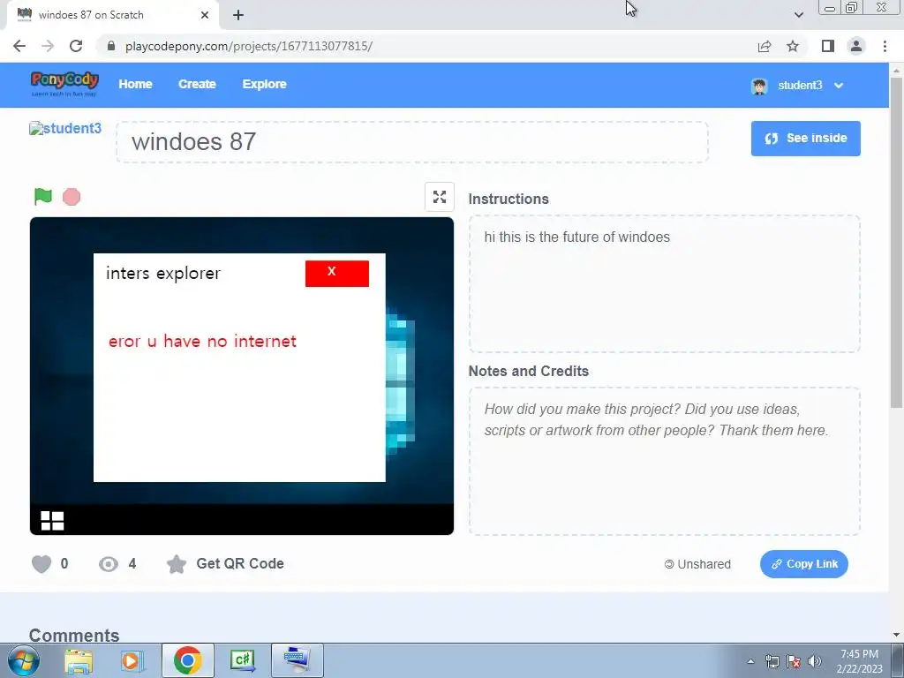Viewport: 904px width, 678px height.
Task: Click the volume speaker tray icon
Action: [x=815, y=661]
